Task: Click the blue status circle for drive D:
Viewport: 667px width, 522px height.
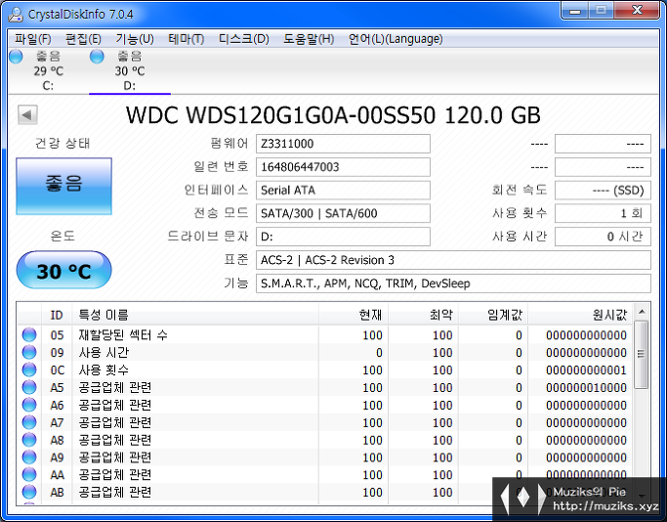Action: [x=97, y=57]
